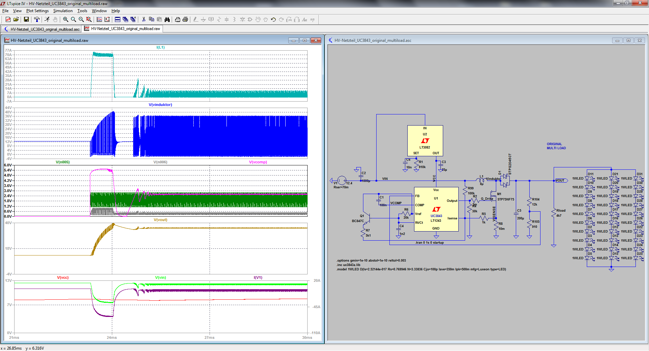
Task: Tile windows using the toolbar icon
Action: pyautogui.click(x=118, y=20)
